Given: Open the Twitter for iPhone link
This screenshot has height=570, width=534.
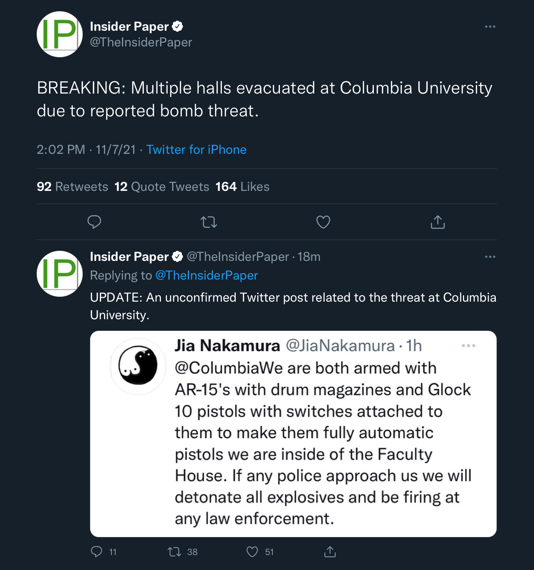Looking at the screenshot, I should (196, 150).
